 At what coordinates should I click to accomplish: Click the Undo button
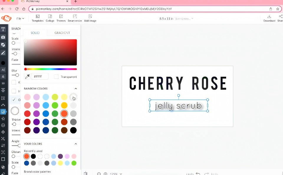[198, 174]
